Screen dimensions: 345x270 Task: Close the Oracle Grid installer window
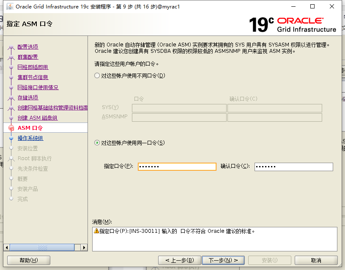tap(332, 7)
